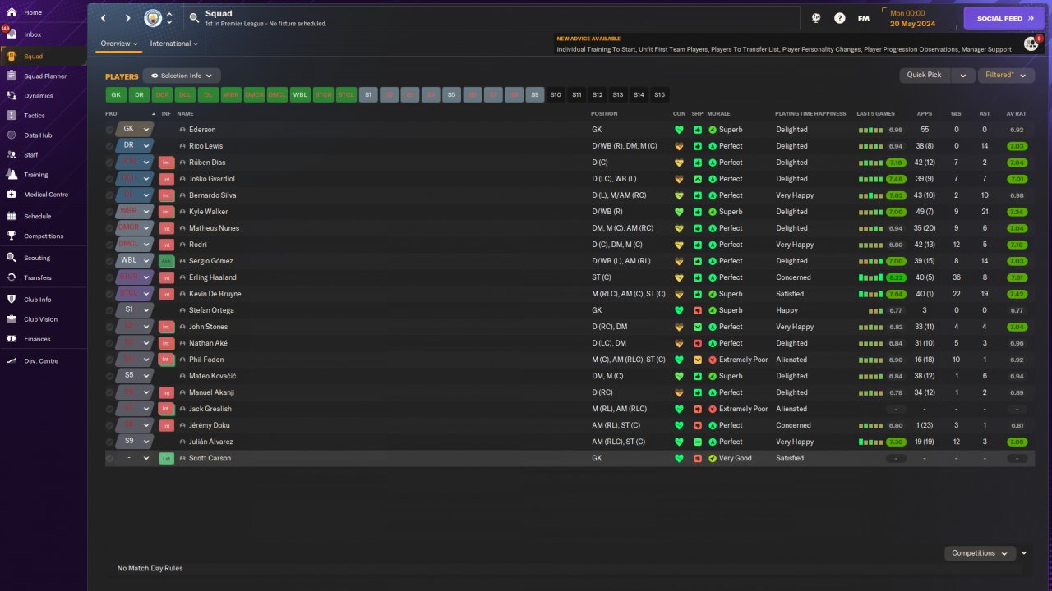Select the S10 substitute slot chip
The image size is (1052, 591).
coord(556,95)
